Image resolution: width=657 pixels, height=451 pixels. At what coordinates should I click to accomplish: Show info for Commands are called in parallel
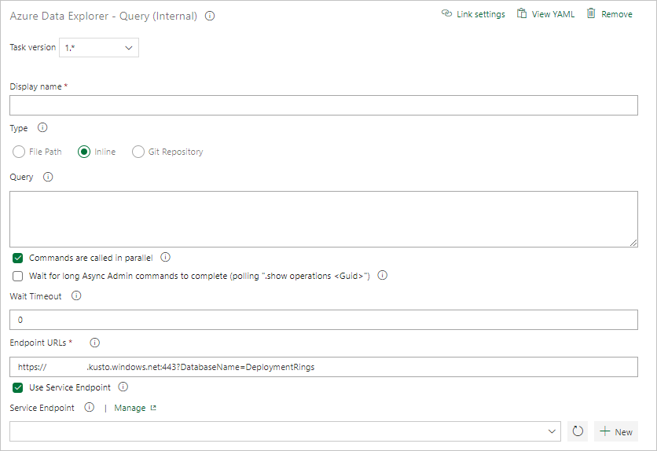coord(166,257)
